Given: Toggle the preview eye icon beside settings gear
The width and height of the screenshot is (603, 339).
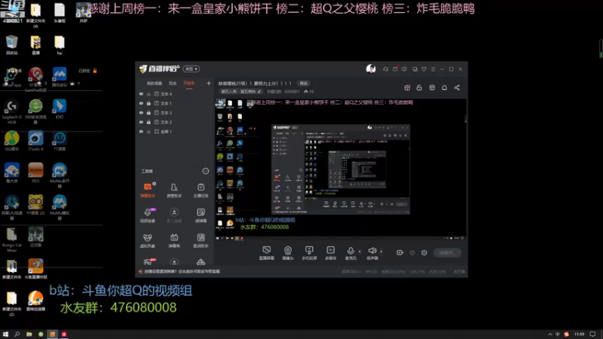Looking at the screenshot, I should coord(412,252).
